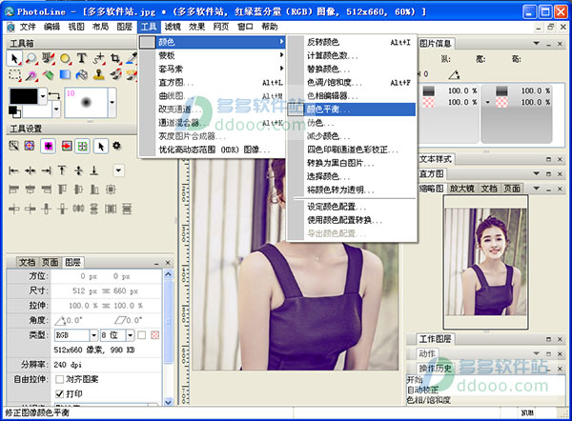Switch to the 文档 tab in lower-left panel

[x=27, y=262]
